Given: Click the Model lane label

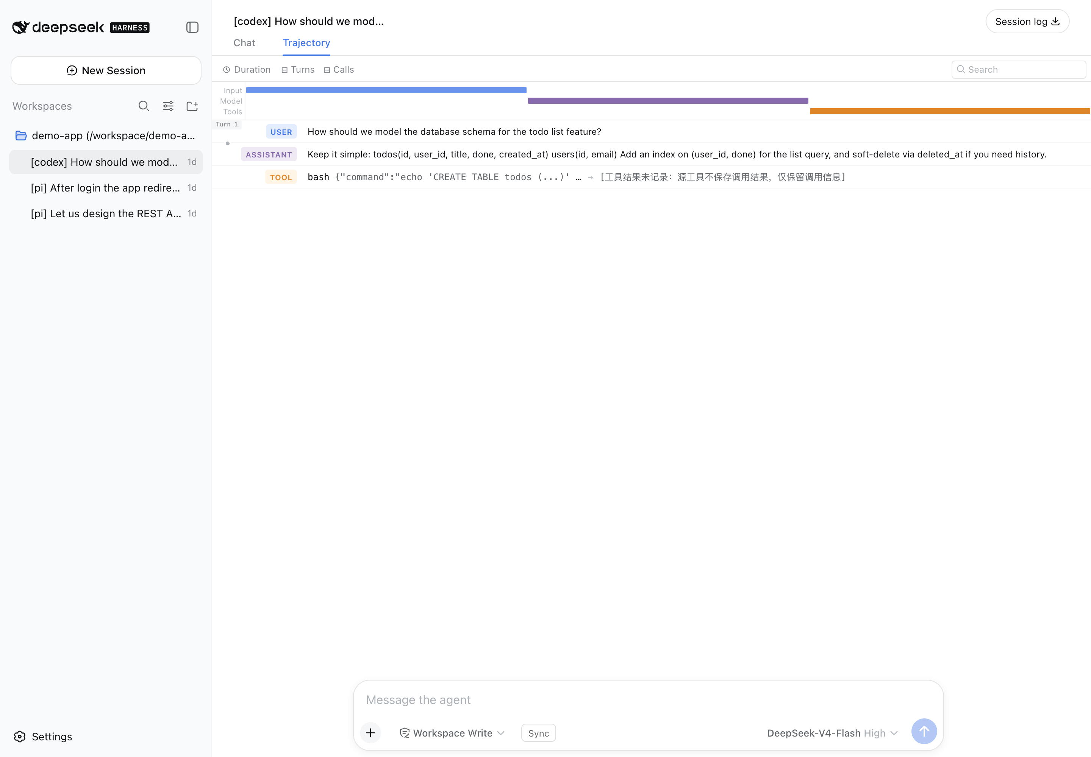Looking at the screenshot, I should click(x=231, y=101).
